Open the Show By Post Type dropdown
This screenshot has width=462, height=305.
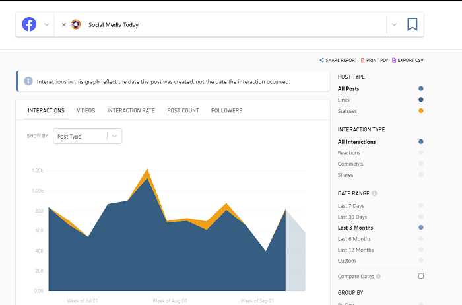click(x=88, y=136)
